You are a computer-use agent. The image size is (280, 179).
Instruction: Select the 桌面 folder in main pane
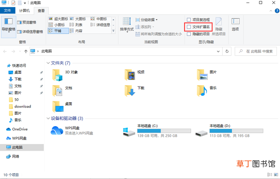(x=62, y=107)
